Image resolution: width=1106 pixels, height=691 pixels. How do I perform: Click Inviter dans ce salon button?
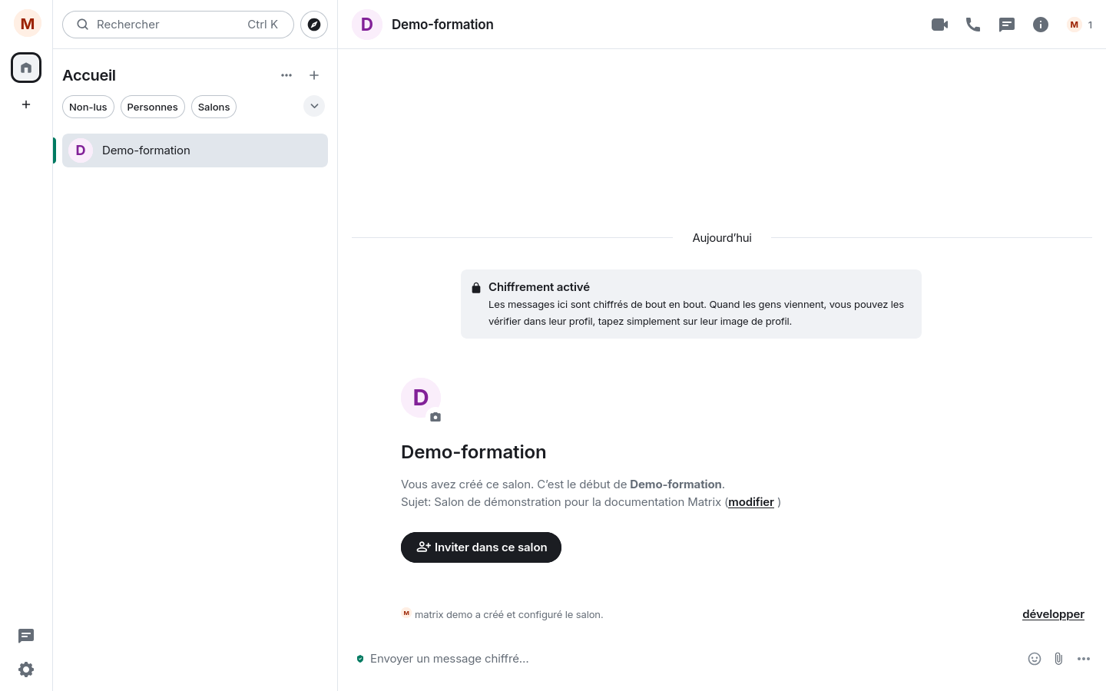coord(481,547)
